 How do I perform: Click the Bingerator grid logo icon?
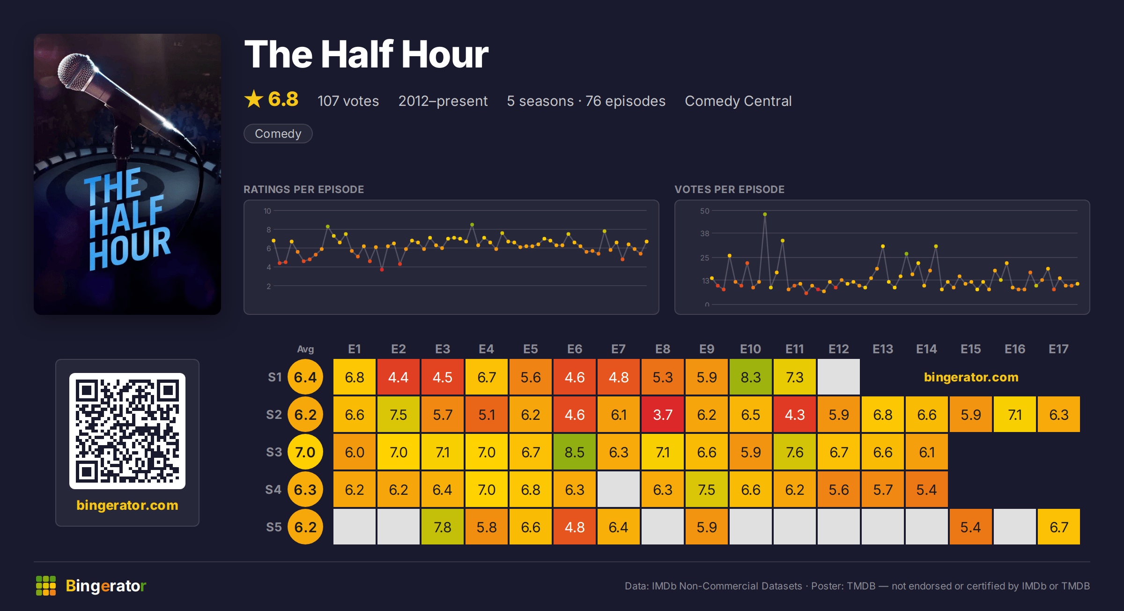46,586
